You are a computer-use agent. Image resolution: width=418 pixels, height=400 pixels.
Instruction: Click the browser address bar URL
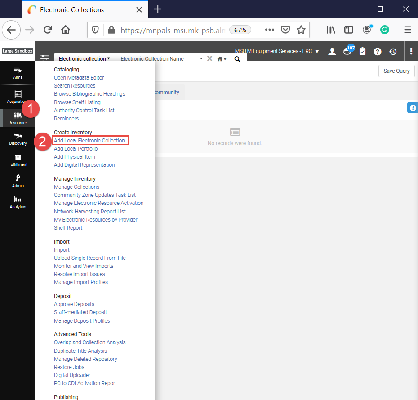(x=173, y=30)
